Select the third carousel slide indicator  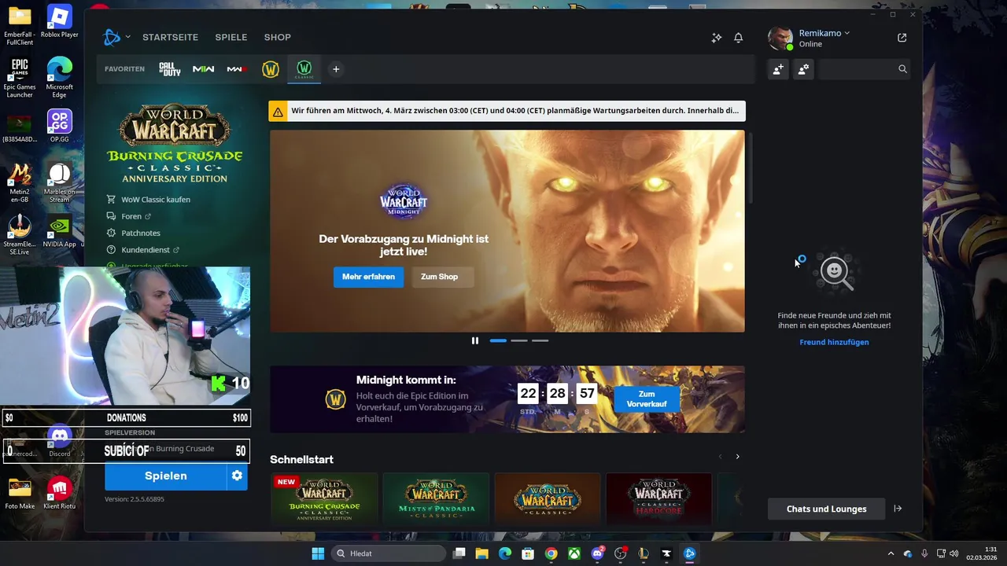(540, 340)
